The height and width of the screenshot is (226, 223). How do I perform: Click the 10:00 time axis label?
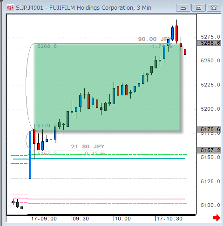point(122,219)
